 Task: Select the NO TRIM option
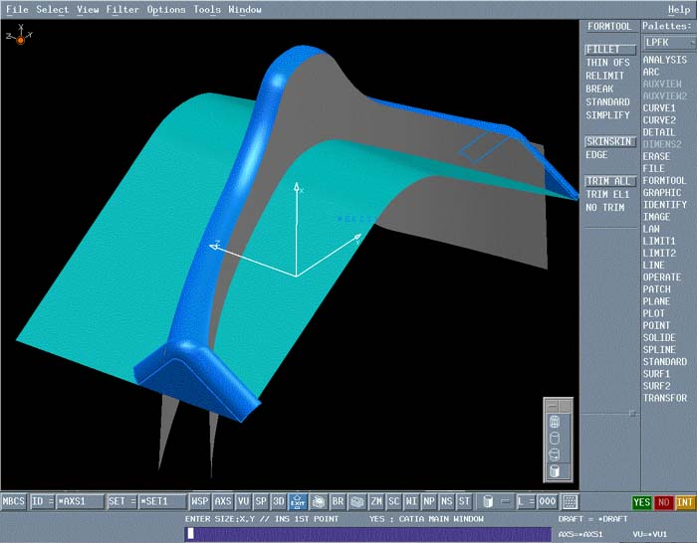coord(604,207)
